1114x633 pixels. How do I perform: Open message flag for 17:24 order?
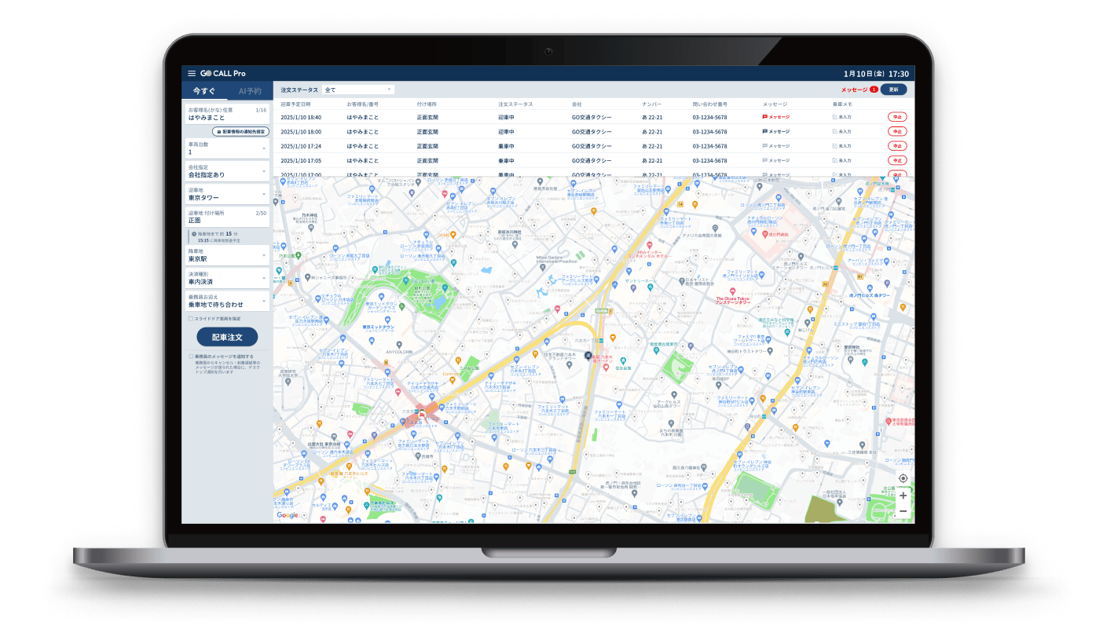point(765,146)
